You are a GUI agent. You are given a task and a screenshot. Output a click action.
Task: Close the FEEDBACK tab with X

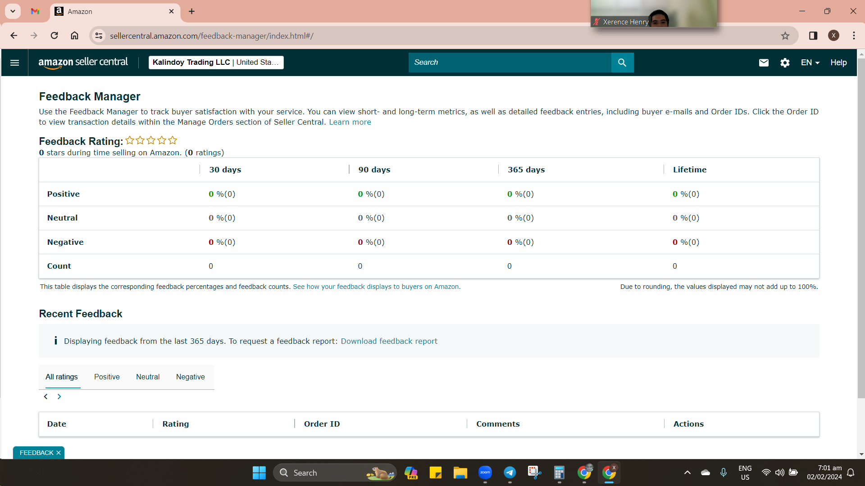[59, 453]
